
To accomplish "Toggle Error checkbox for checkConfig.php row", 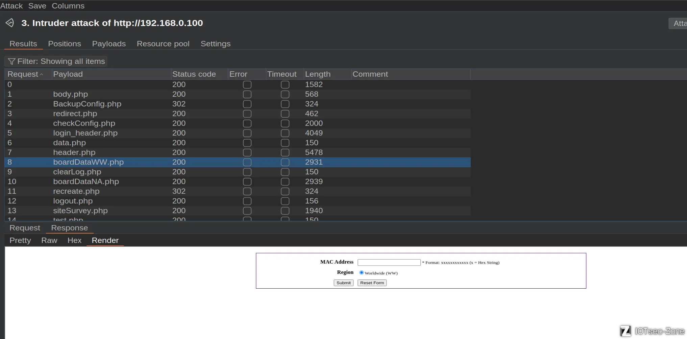I will [247, 123].
